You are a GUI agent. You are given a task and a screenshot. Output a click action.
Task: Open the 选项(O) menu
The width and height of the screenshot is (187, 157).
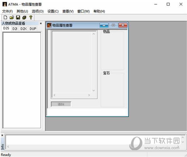[38, 11]
